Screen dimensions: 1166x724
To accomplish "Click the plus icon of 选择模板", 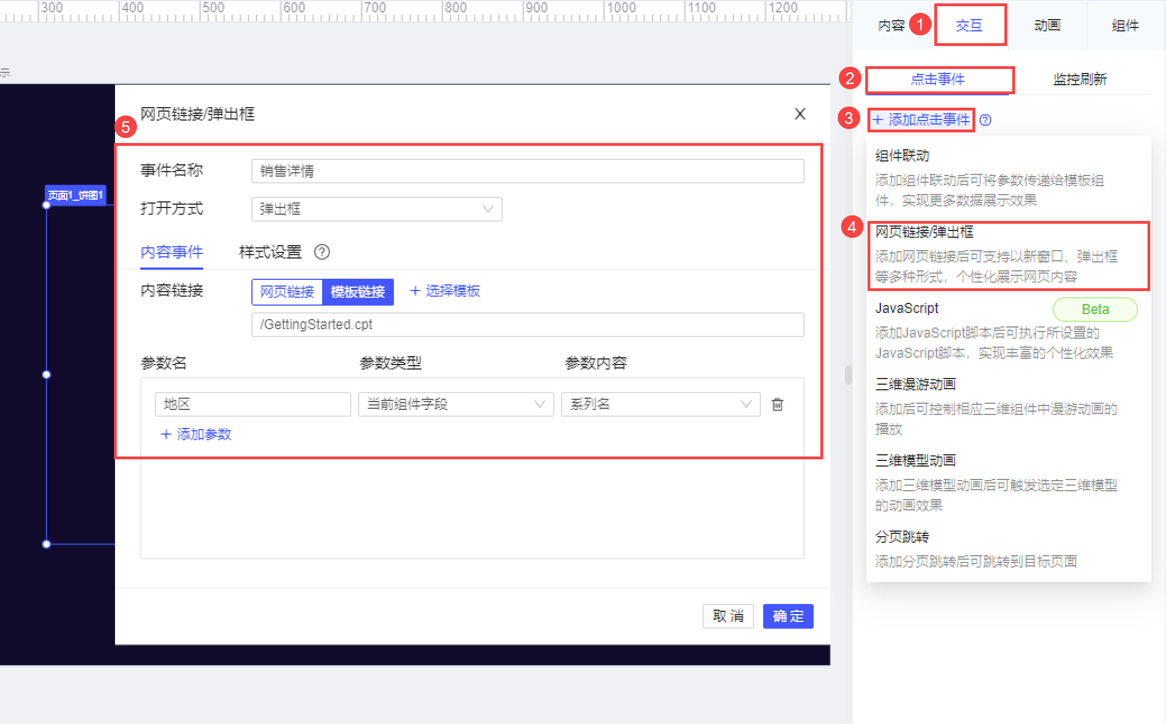I will coord(415,291).
